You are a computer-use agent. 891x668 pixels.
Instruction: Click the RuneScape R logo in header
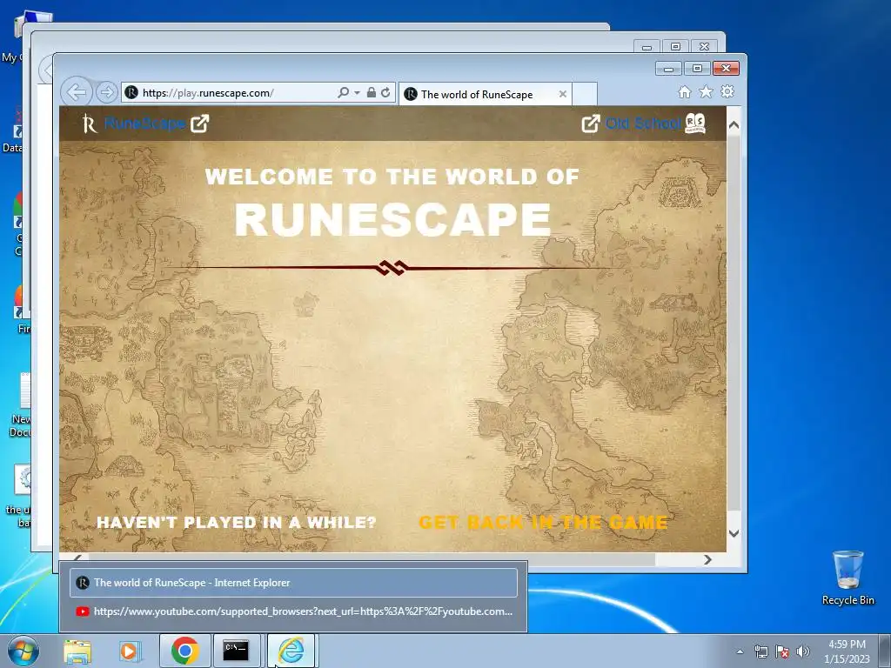pyautogui.click(x=90, y=124)
